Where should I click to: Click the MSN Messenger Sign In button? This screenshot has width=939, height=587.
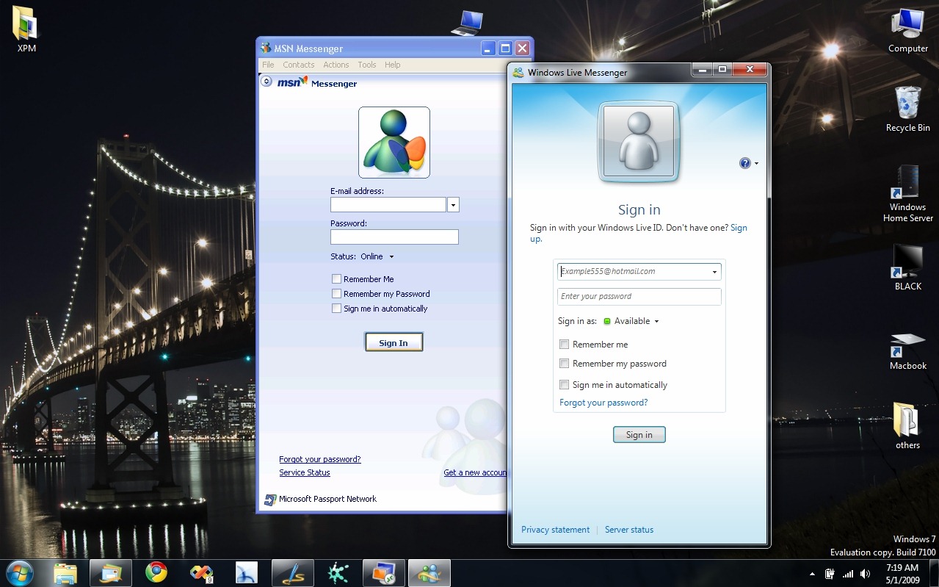coord(394,342)
